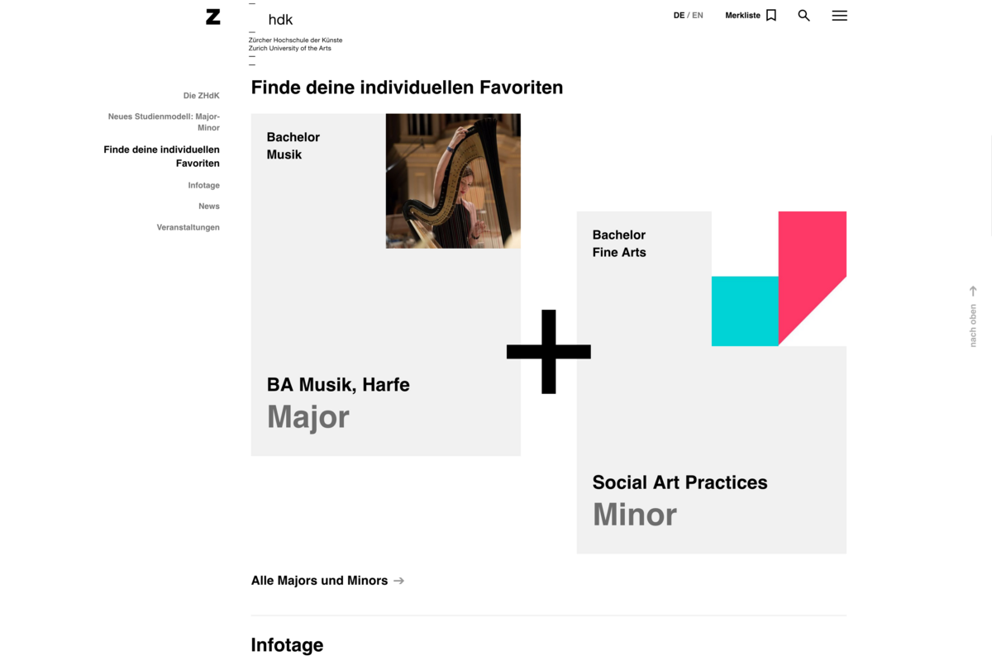Open Veranstaltungen in the sidebar
Viewport: 992px width, 665px height.
coord(188,227)
